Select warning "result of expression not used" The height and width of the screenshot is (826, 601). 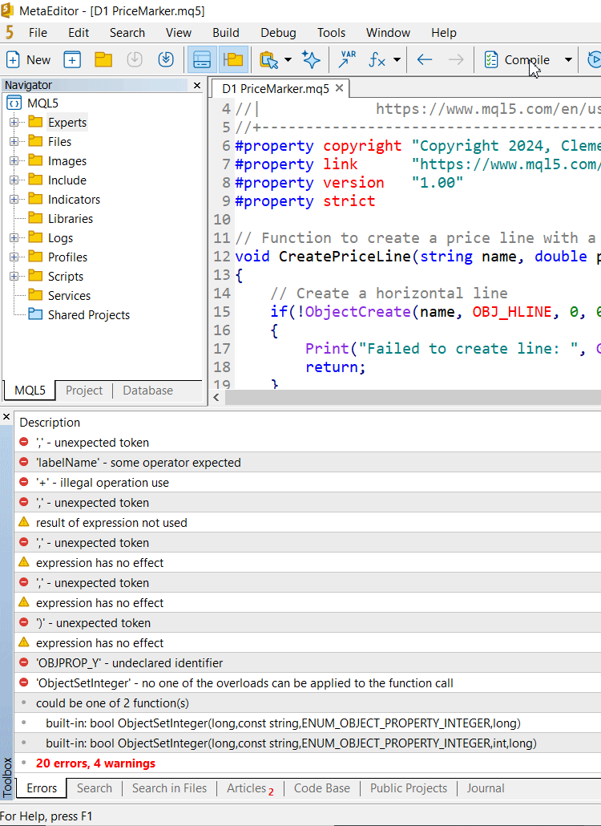pyautogui.click(x=308, y=523)
